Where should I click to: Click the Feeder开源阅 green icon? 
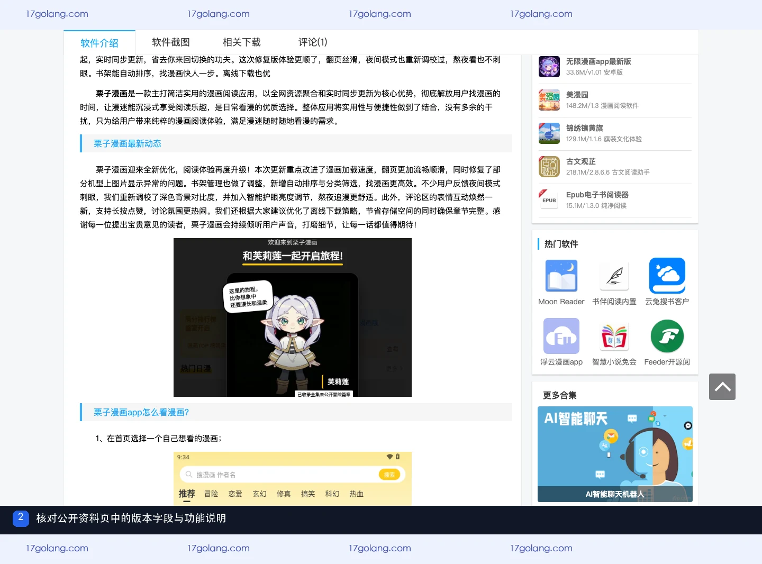[x=667, y=336]
